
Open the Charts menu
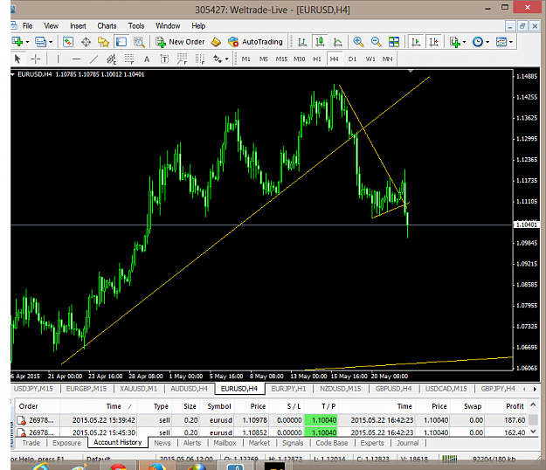click(x=107, y=26)
